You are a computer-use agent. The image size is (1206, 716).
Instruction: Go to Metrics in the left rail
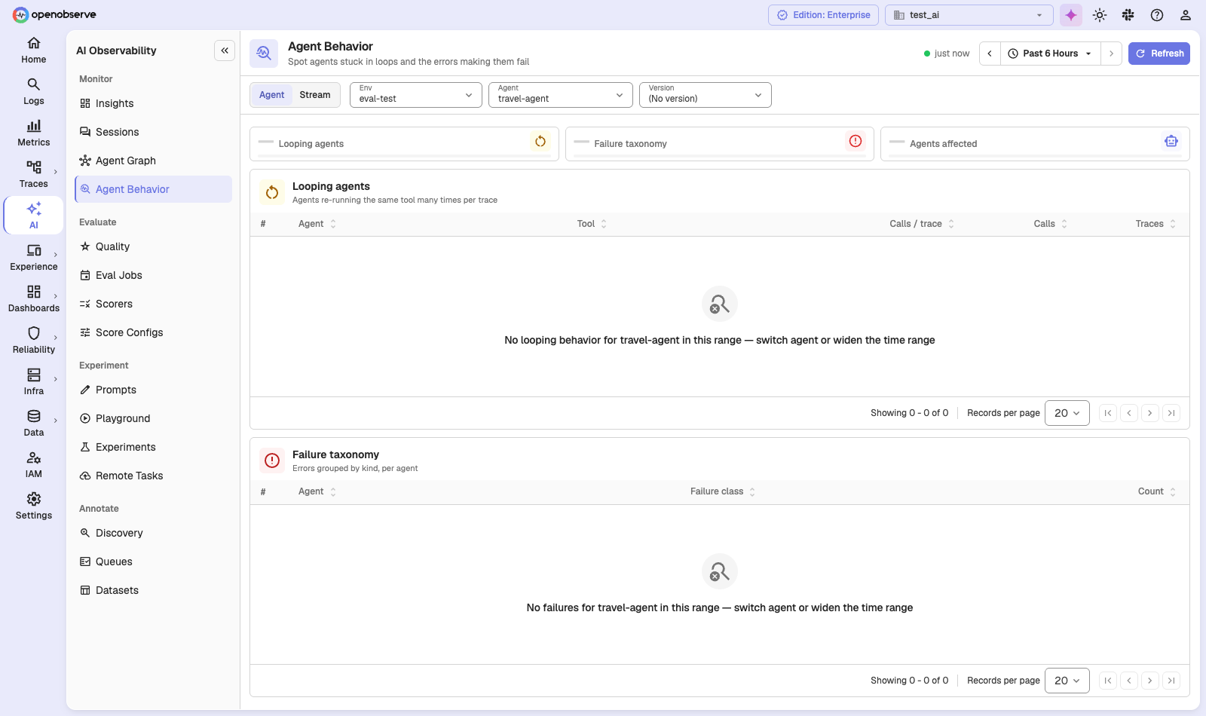(34, 133)
